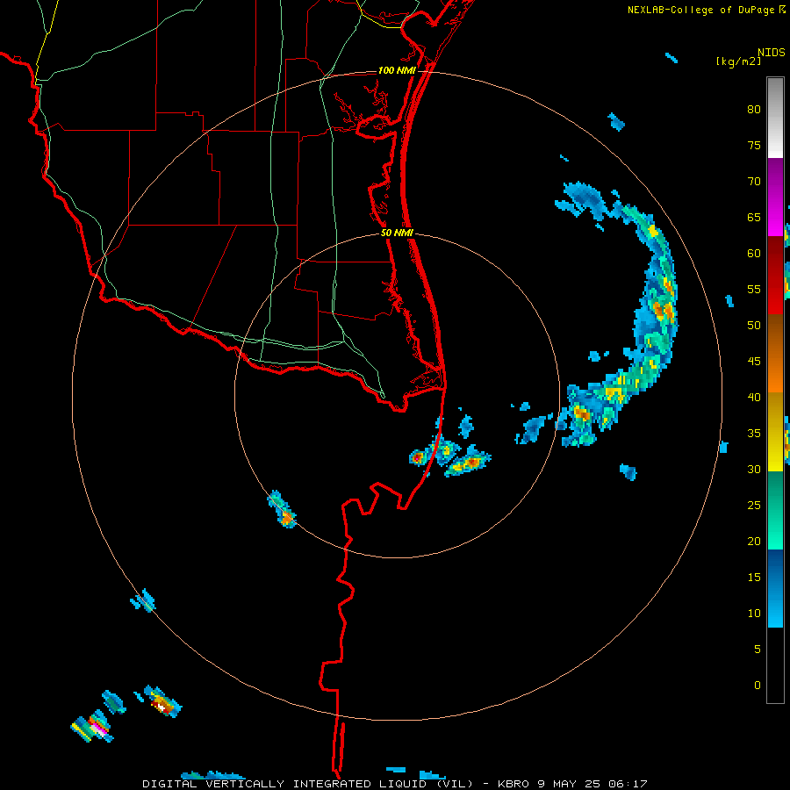Click the 06:17 timestamp in the caption
The image size is (790, 790).
628,784
